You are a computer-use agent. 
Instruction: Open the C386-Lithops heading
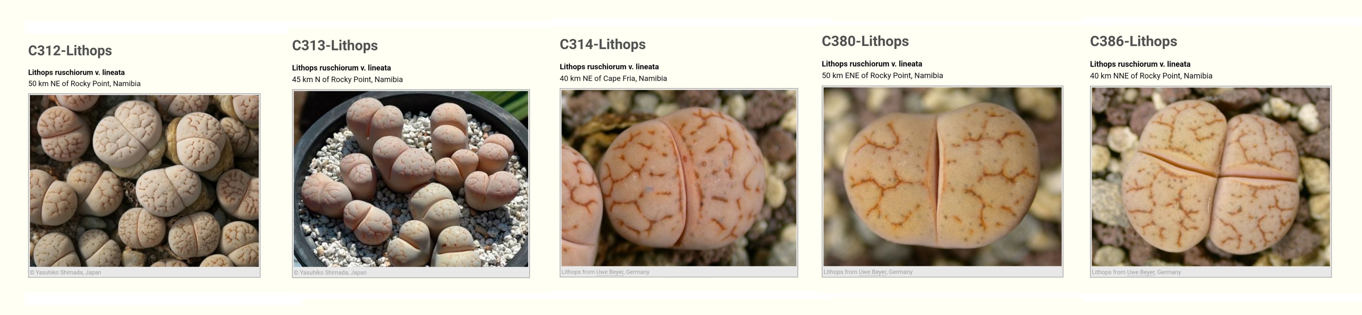tap(1134, 41)
